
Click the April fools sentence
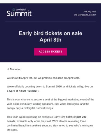[43, 78]
